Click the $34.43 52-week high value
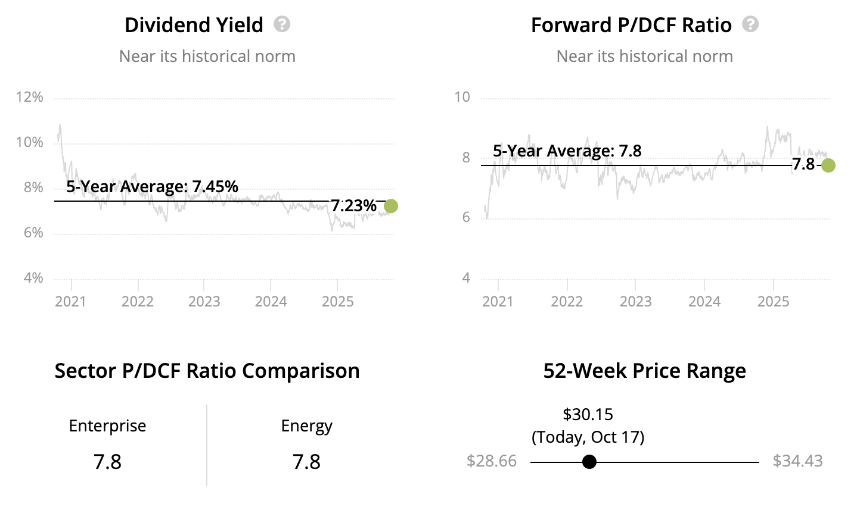 [797, 461]
